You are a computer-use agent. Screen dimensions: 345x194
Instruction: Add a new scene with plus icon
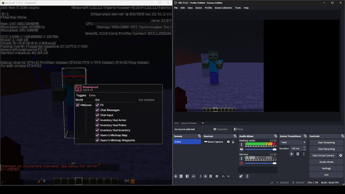pyautogui.click(x=176, y=176)
